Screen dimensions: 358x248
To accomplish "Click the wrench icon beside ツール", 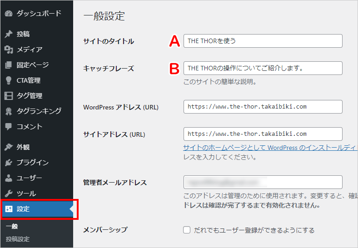I will coord(9,193).
